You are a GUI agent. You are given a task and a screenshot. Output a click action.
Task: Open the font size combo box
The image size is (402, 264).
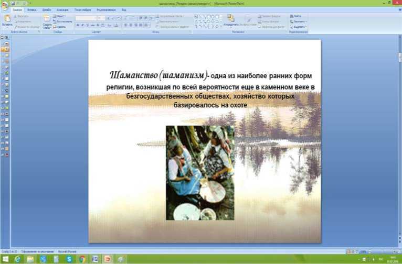tap(101, 18)
